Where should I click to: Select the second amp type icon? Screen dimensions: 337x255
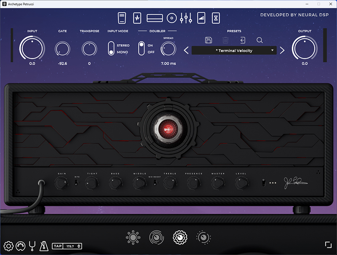point(157,237)
